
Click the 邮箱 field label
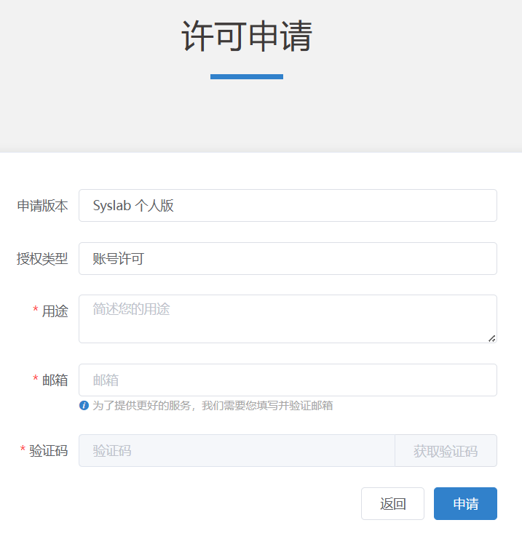[x=55, y=380]
